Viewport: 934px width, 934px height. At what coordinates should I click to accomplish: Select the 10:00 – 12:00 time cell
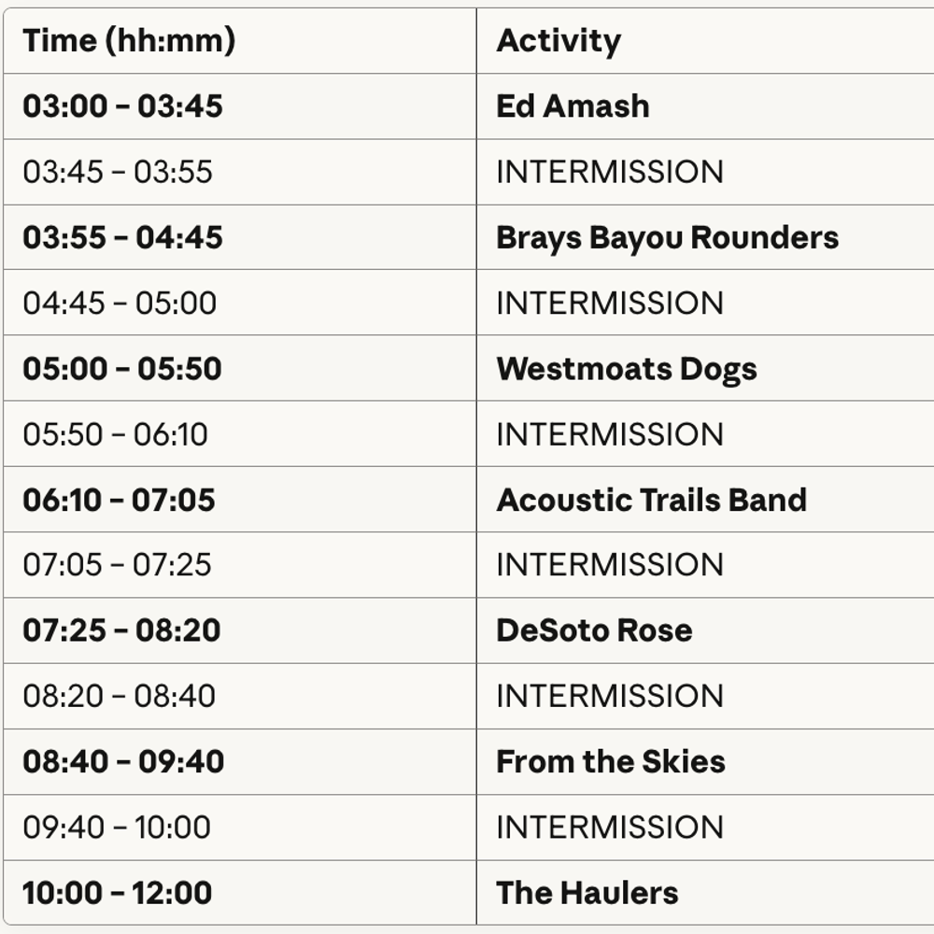(117, 893)
